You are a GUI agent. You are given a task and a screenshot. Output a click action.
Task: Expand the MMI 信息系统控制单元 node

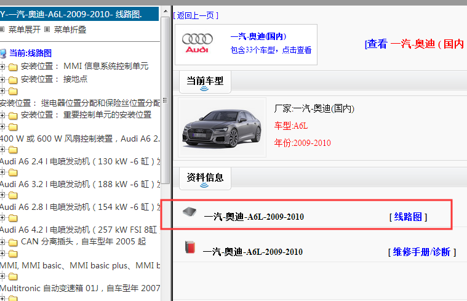point(2,66)
